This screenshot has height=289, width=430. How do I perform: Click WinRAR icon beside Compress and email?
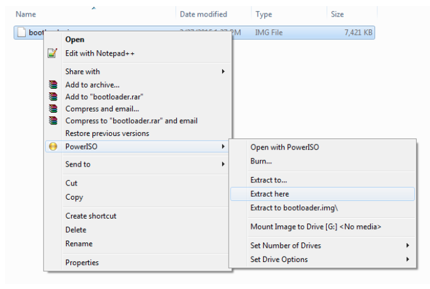click(53, 109)
